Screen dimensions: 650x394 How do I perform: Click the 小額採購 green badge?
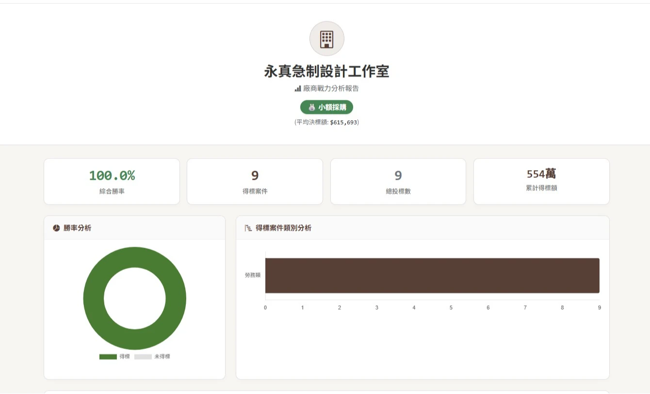[x=326, y=107]
